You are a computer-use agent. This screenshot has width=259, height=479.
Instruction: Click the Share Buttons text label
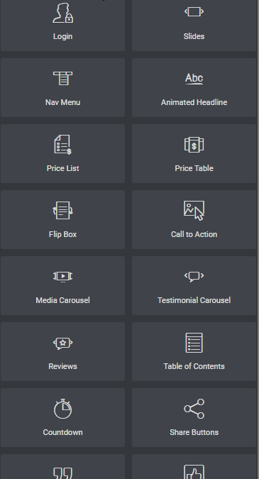click(x=194, y=432)
